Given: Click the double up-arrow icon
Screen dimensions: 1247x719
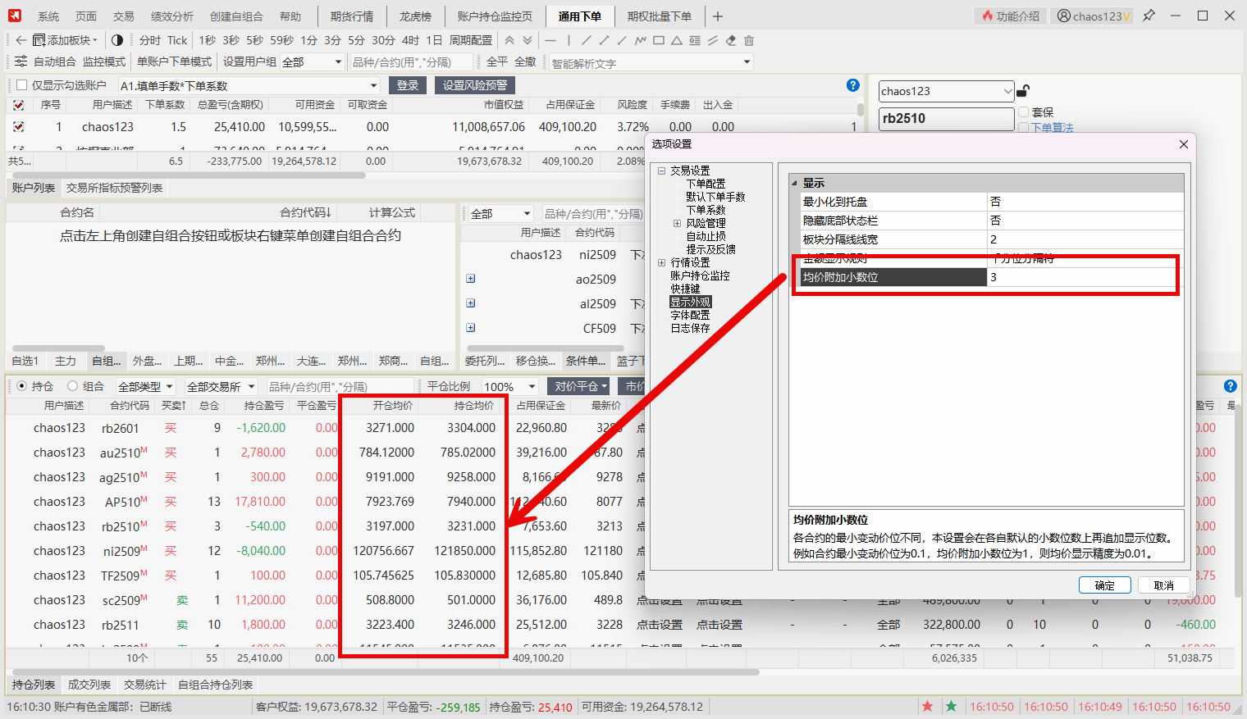Looking at the screenshot, I should coord(509,40).
